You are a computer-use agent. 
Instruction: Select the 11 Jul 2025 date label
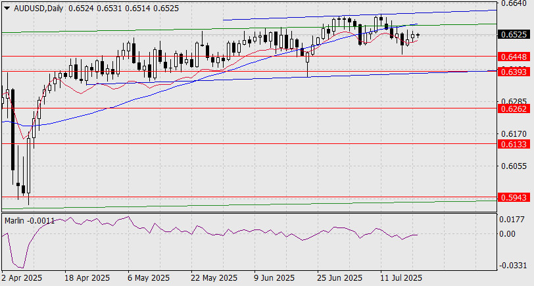[x=402, y=278]
